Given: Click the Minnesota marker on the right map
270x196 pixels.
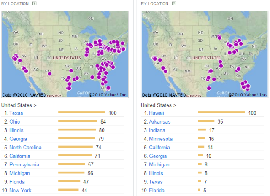Looking at the screenshot, I should click(x=219, y=37).
